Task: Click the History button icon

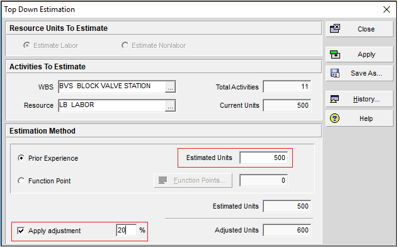Action: pyautogui.click(x=334, y=99)
